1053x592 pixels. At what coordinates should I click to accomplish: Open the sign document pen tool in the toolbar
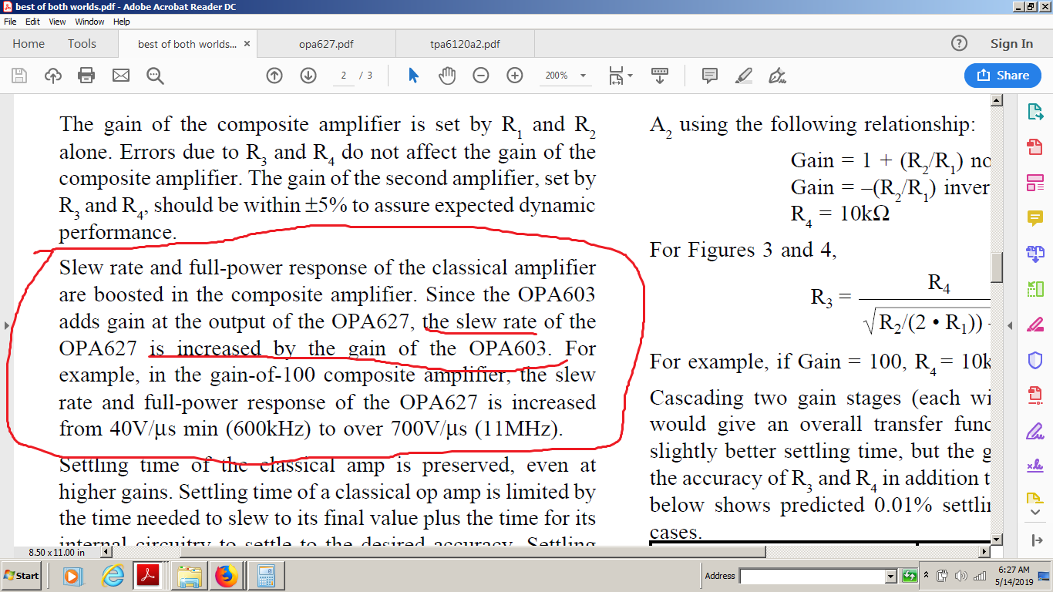pyautogui.click(x=778, y=76)
